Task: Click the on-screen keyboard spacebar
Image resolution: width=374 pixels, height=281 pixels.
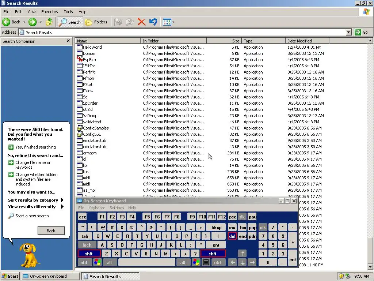Action: [x=147, y=263]
